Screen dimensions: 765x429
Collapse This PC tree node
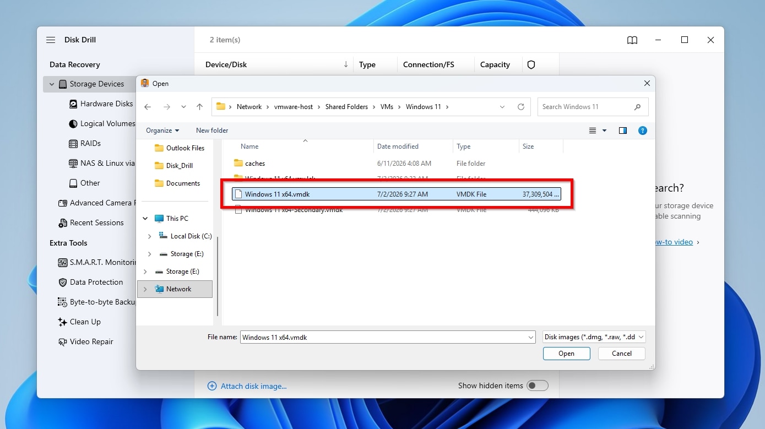(145, 219)
